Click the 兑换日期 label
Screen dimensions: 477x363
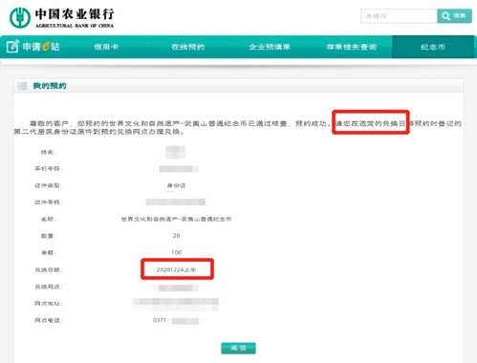tap(48, 269)
